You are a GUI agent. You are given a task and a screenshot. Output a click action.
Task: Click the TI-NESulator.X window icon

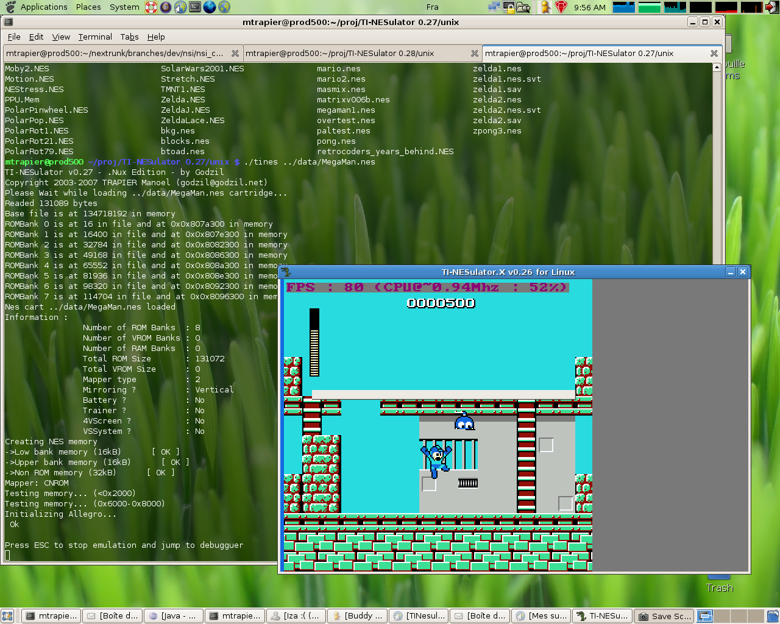click(x=286, y=272)
